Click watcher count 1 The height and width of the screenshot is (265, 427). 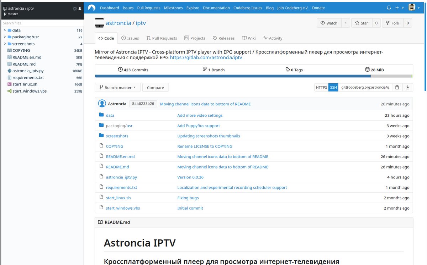(x=346, y=23)
